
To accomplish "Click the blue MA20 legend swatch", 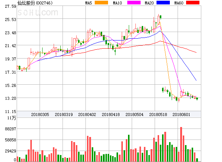I will pos(163,3).
